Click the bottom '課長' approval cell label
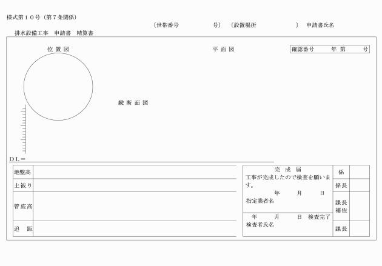 [341, 229]
